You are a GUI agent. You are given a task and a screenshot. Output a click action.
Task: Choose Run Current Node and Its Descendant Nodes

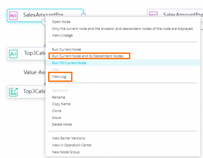pyautogui.click(x=87, y=56)
